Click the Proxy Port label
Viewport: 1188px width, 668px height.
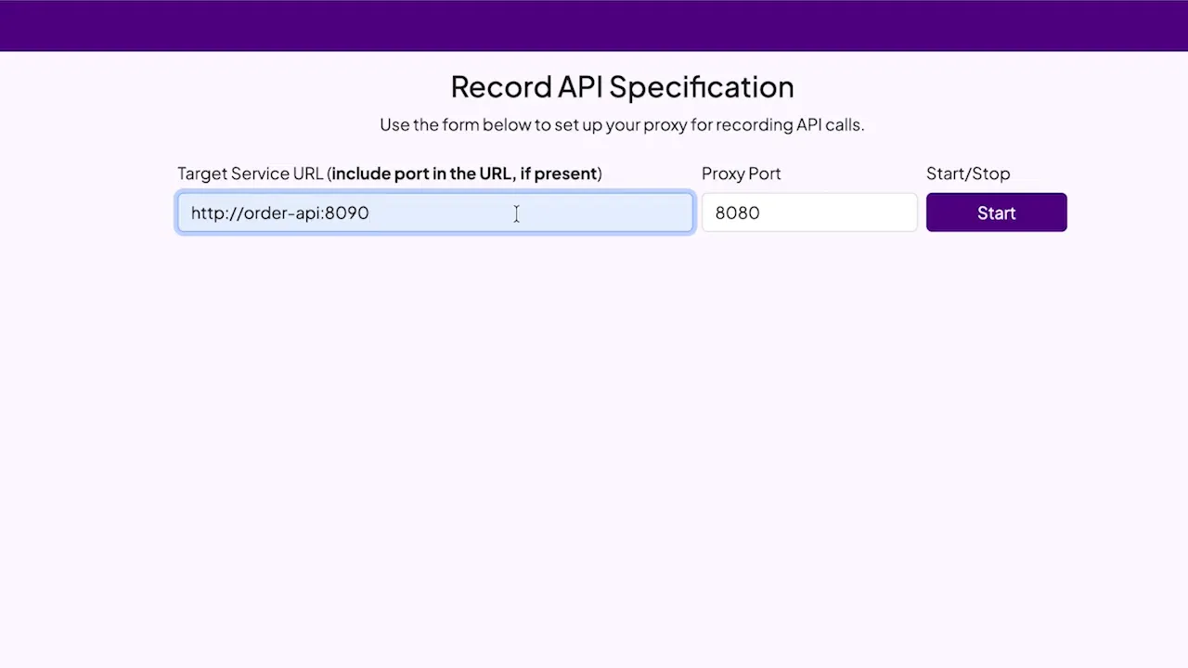coord(741,173)
